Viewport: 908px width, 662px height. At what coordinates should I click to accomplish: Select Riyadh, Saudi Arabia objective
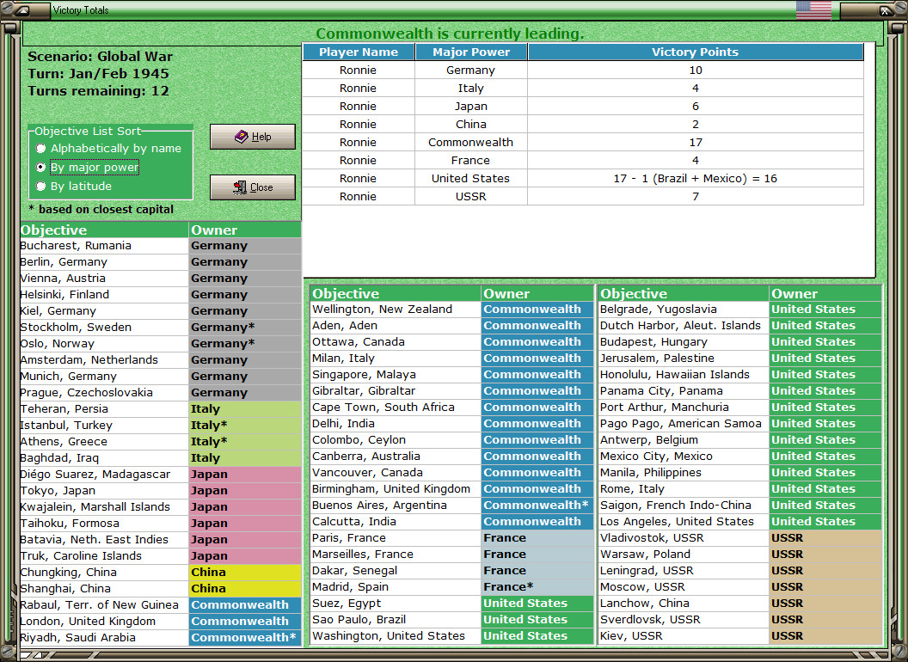click(104, 638)
